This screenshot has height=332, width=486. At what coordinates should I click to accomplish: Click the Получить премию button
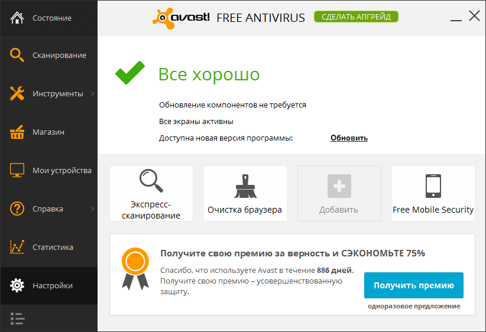pos(414,285)
